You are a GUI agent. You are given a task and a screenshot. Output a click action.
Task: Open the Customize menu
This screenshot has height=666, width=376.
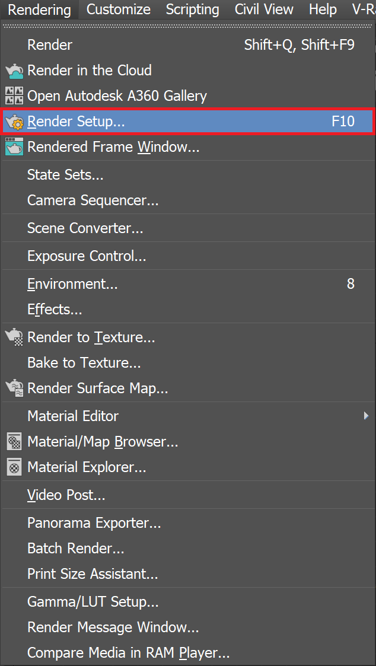coord(118,9)
